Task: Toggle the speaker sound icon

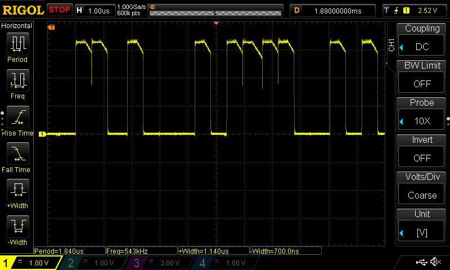Action: click(x=435, y=262)
